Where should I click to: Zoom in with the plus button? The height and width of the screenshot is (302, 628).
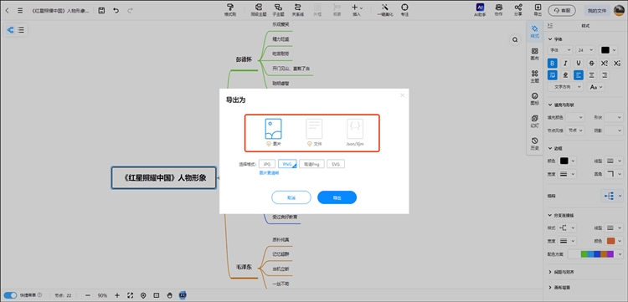point(117,295)
